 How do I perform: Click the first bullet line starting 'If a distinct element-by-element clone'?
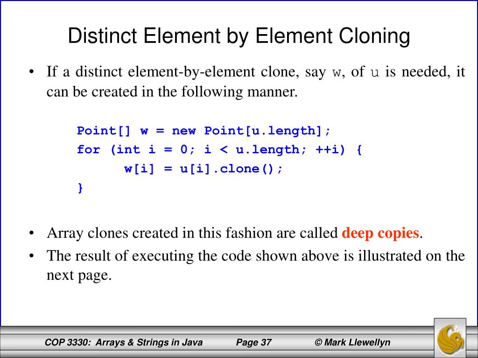[255, 72]
